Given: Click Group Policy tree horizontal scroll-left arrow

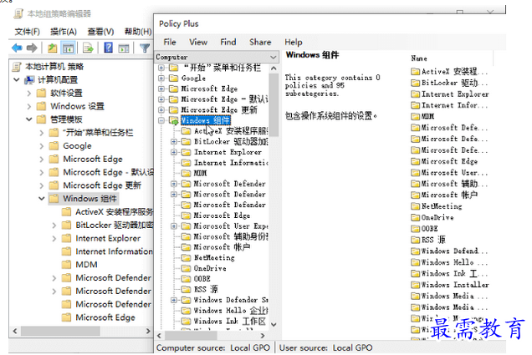Looking at the screenshot, I should point(14,331).
